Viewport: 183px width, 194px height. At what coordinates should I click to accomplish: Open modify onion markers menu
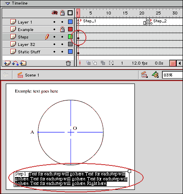[x=111, y=63]
